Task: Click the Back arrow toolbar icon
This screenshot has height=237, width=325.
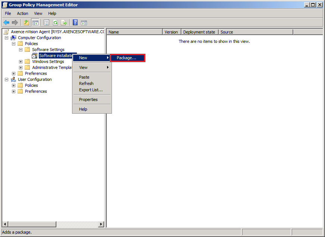Action: [x=6, y=23]
